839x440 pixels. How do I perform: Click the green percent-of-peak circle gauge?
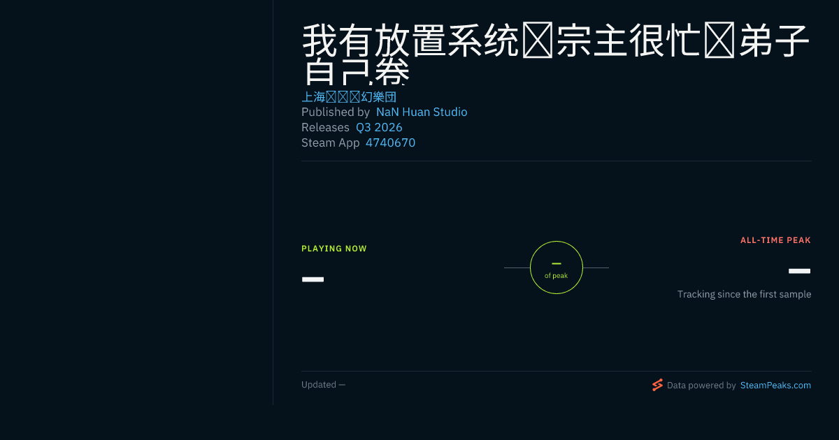click(x=557, y=267)
